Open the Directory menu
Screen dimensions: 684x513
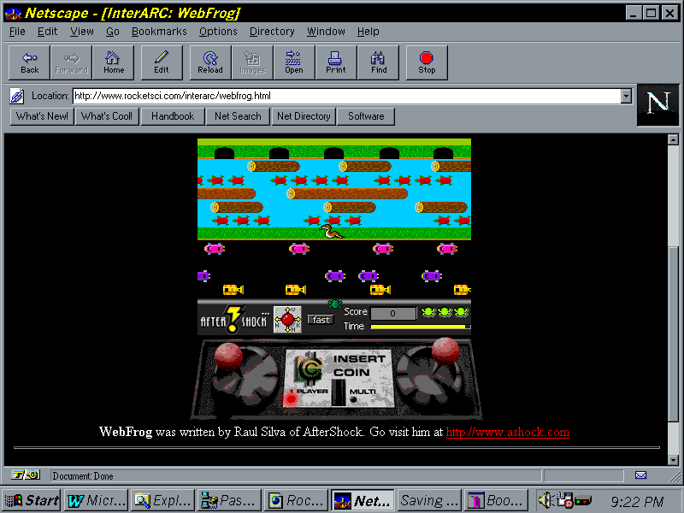coord(272,32)
